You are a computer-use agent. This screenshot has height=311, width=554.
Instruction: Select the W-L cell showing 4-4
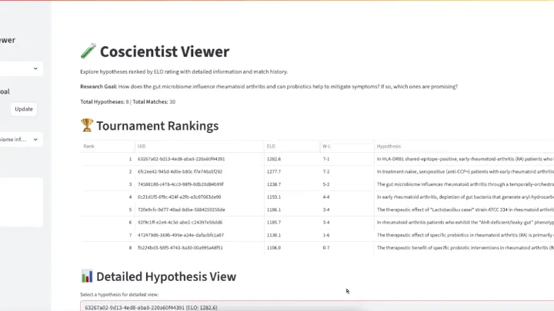[x=347, y=197]
